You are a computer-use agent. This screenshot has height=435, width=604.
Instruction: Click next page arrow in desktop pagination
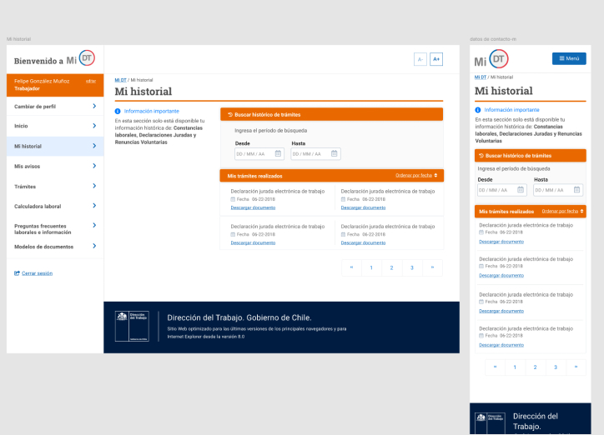431,267
